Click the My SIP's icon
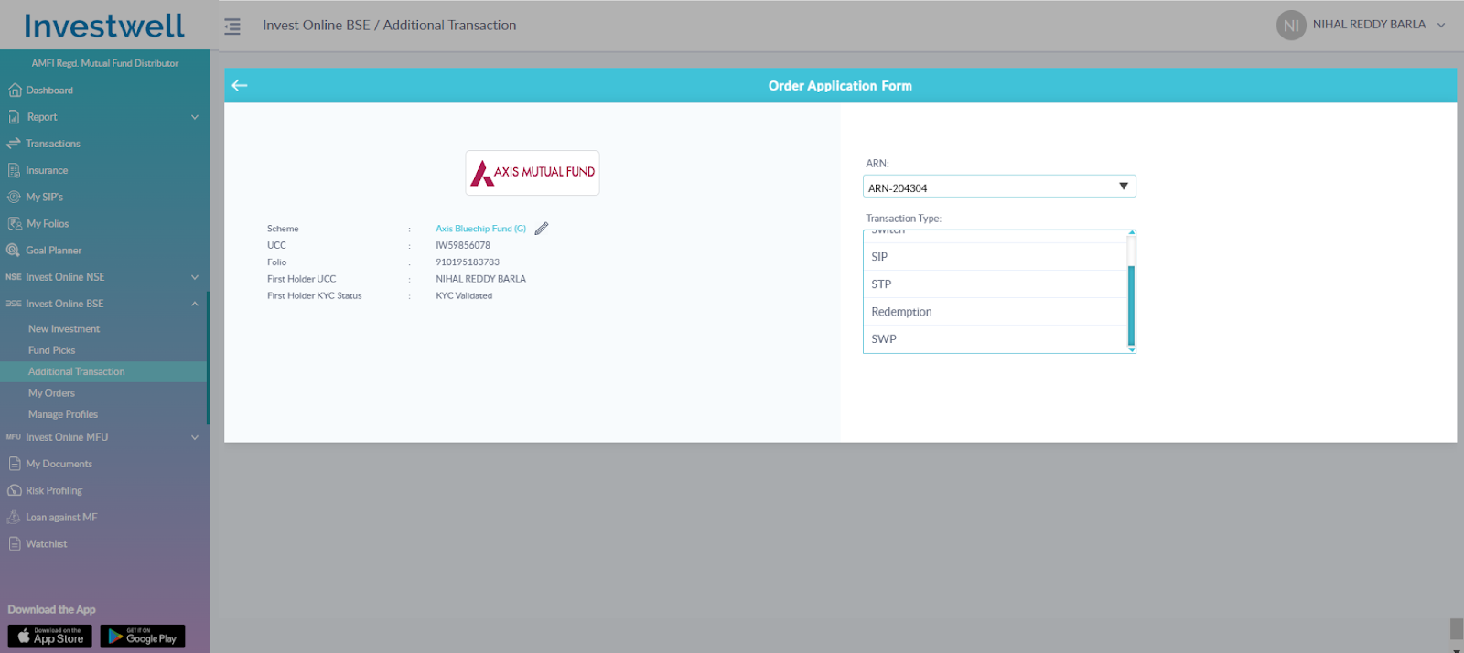1464x653 pixels. pyautogui.click(x=14, y=197)
